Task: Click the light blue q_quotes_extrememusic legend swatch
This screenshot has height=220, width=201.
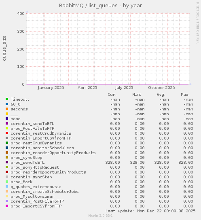Action: click(x=7, y=186)
